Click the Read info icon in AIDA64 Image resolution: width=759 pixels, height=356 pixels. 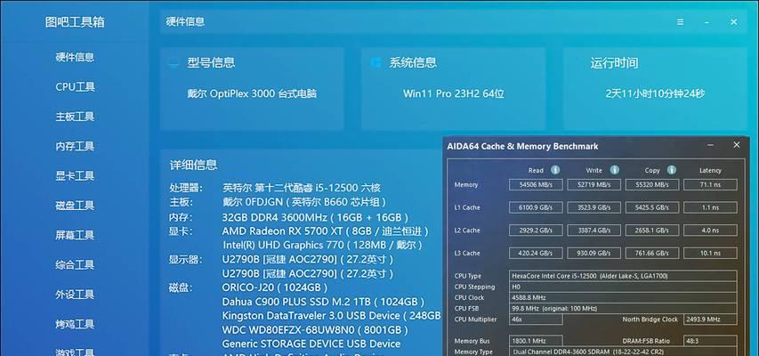(555, 170)
